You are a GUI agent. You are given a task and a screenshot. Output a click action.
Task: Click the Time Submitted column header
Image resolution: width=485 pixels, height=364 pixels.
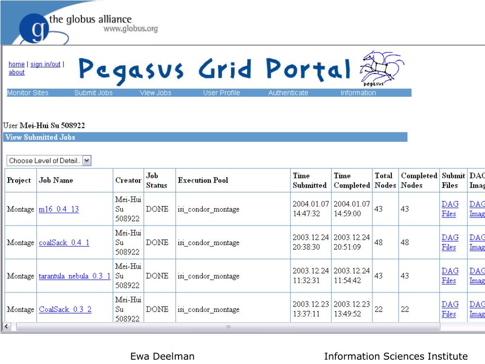[x=310, y=181]
